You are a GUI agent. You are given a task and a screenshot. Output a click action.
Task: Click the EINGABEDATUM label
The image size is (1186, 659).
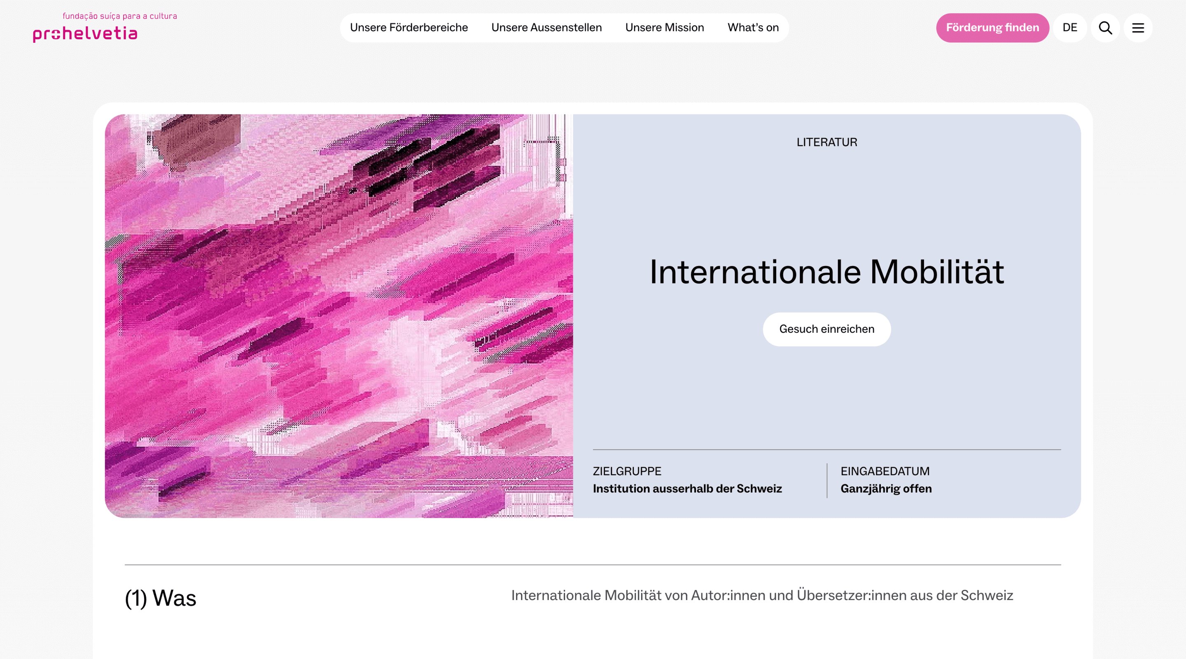pos(885,471)
